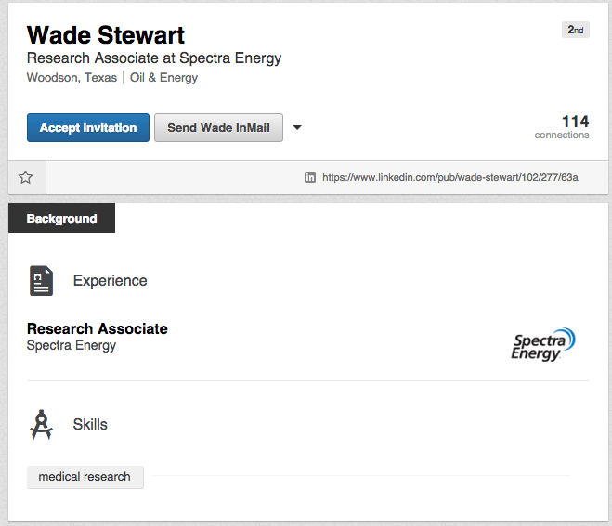
Task: Click the LinkedIn logo beside profile URL
Action: (310, 177)
